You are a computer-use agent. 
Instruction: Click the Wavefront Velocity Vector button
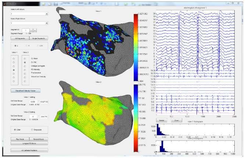tap(25, 90)
